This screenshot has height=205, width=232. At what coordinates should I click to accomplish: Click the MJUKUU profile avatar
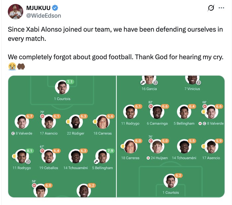tap(15, 12)
